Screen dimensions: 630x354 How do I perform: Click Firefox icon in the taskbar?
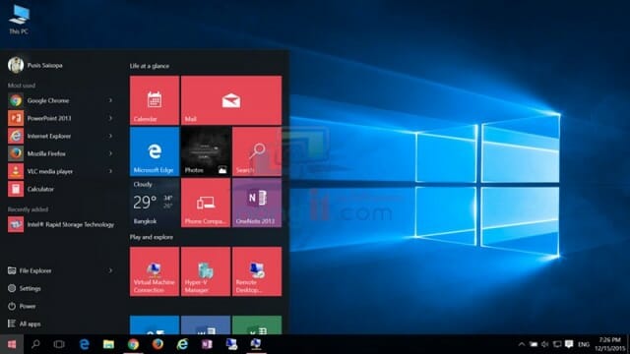157,344
